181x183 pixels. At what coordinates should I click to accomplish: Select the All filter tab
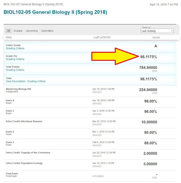click(9, 31)
